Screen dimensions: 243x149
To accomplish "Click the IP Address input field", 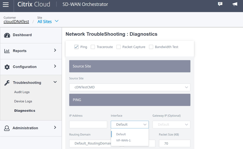I will pyautogui.click(x=88, y=125).
